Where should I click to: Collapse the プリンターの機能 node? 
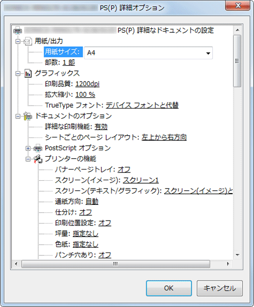point(28,159)
